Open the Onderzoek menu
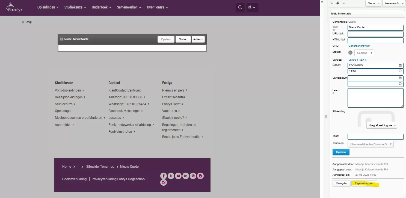The width and height of the screenshot is (406, 198). coord(102,7)
